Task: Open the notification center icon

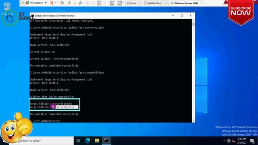Action: (x=252, y=141)
